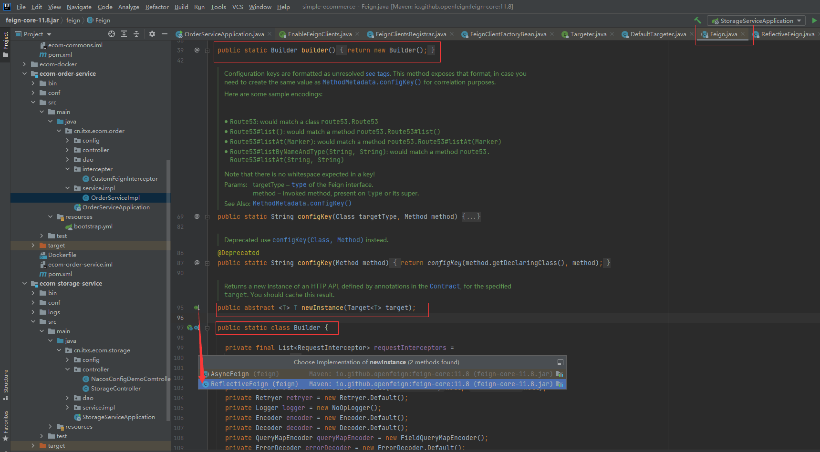Select StorageController in project tree

(x=116, y=389)
